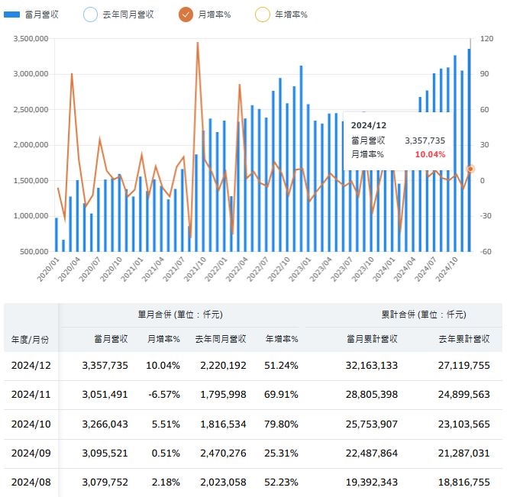This screenshot has width=507, height=497.
Task: Open the 2024/10 row date cell
Action: (x=31, y=424)
